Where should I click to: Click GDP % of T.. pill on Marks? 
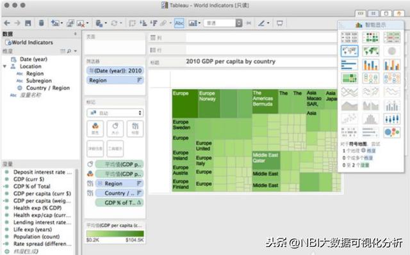point(119,203)
